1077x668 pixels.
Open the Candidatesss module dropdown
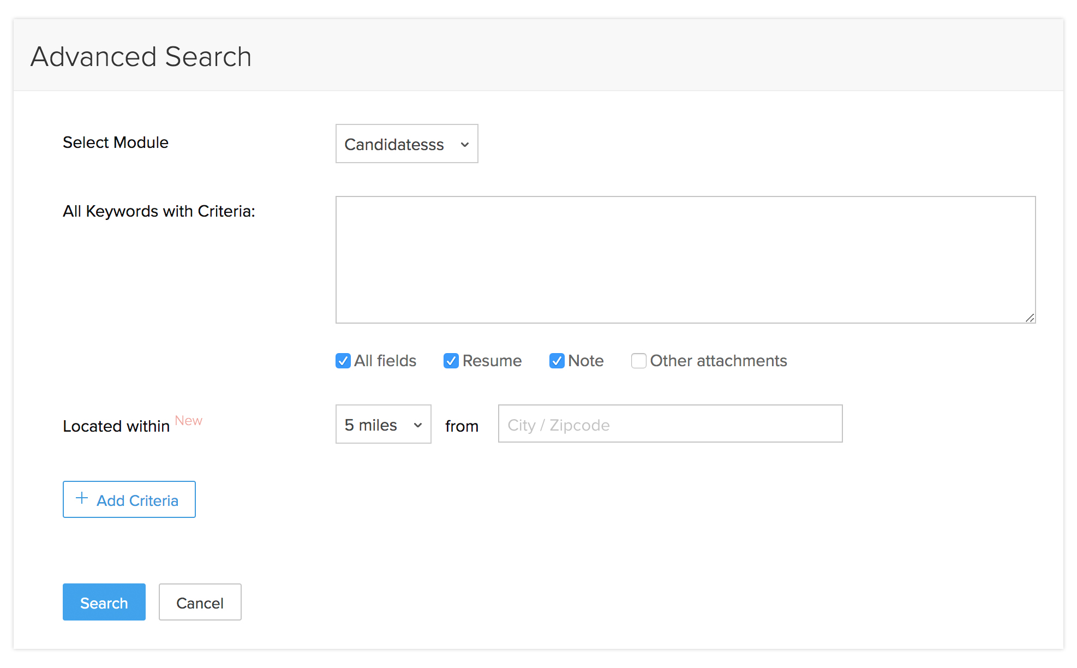click(x=406, y=144)
